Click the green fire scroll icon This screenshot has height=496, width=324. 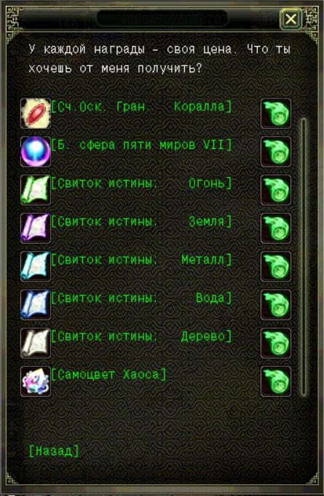click(36, 190)
